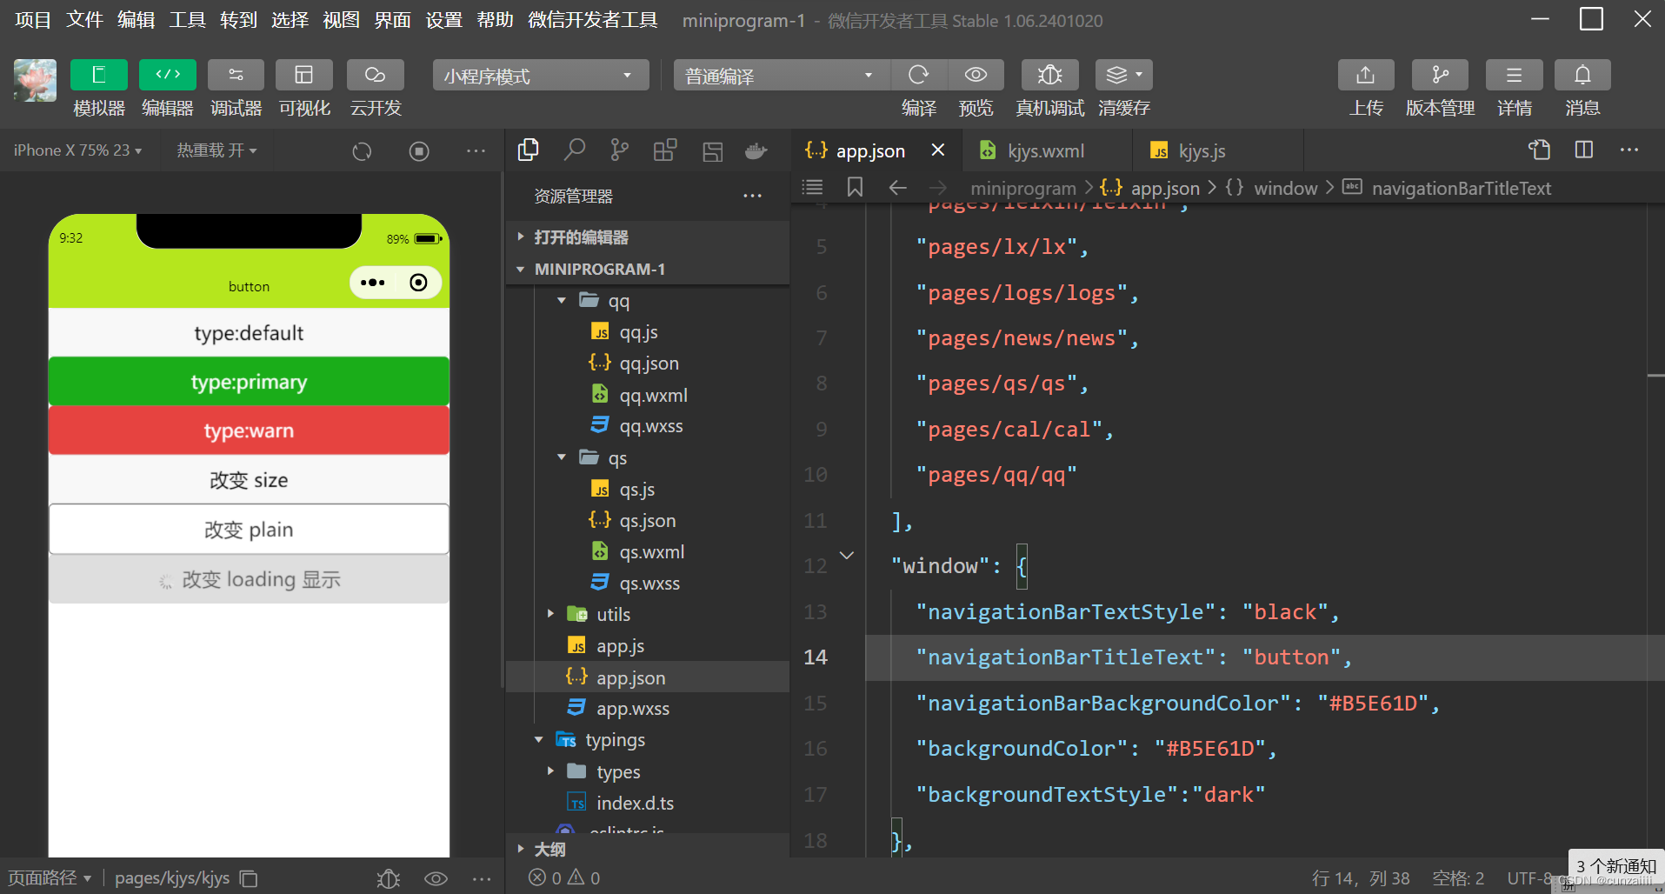Click the simulator refresh icon
The image size is (1665, 894).
point(362,151)
